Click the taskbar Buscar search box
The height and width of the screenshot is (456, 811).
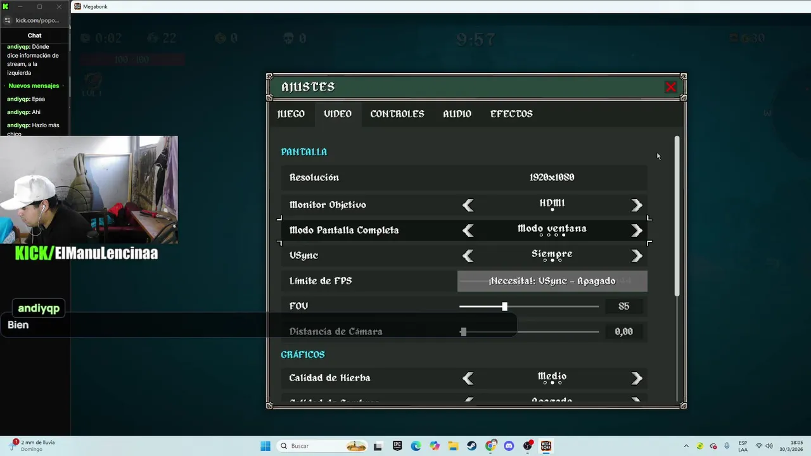coord(322,446)
